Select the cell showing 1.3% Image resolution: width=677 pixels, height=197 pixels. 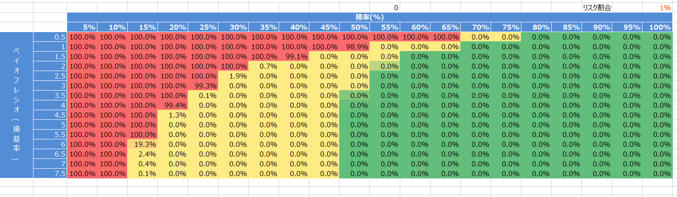pyautogui.click(x=173, y=115)
